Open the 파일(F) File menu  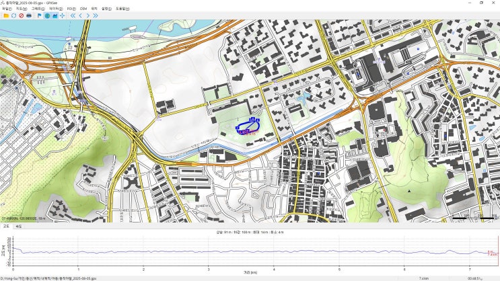pyautogui.click(x=7, y=9)
